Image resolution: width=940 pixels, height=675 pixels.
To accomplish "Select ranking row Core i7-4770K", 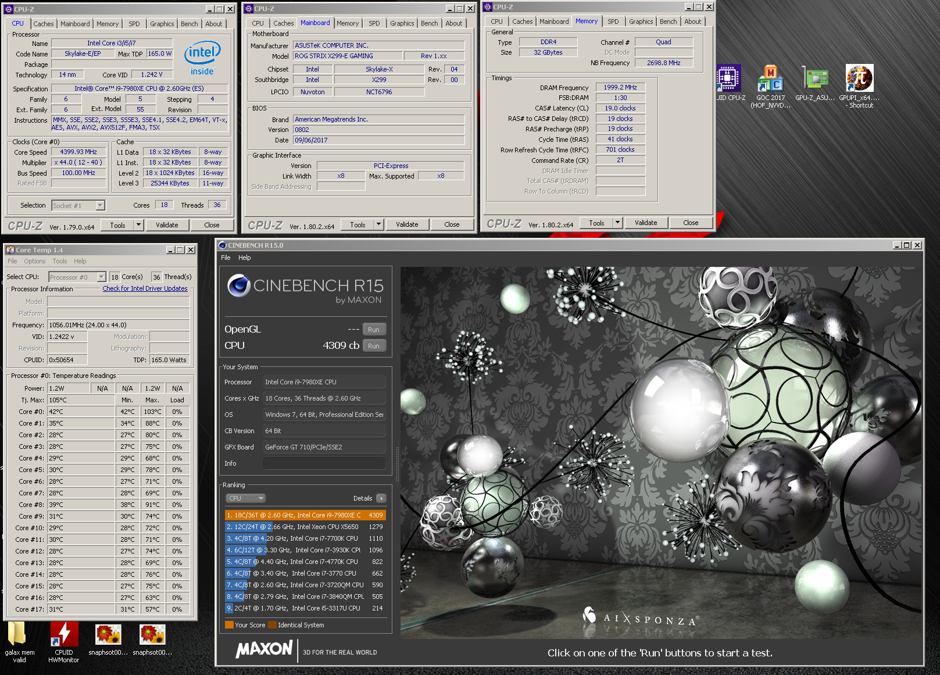I will 305,562.
